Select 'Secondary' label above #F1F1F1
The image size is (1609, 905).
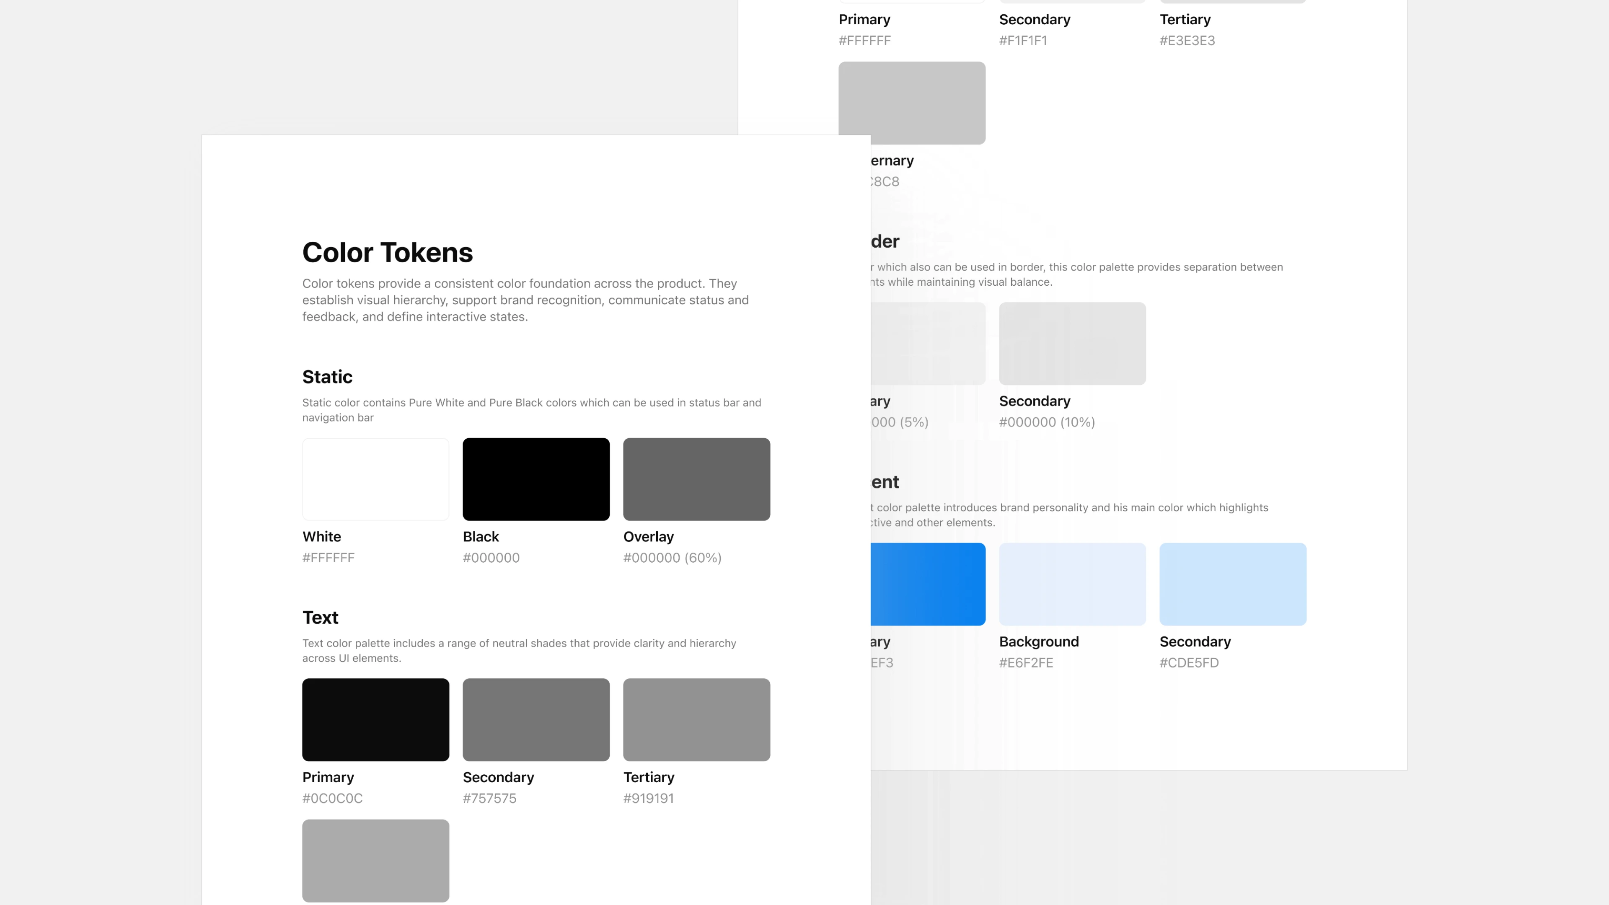[x=1035, y=20]
